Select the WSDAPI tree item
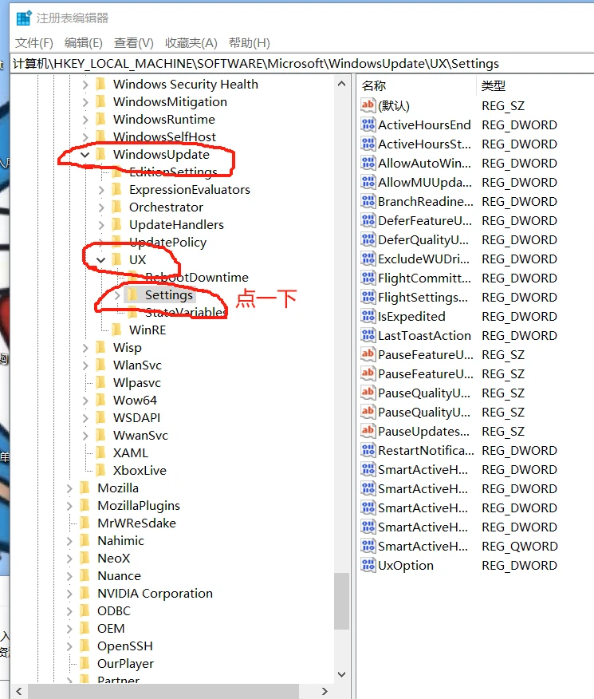 (x=136, y=417)
